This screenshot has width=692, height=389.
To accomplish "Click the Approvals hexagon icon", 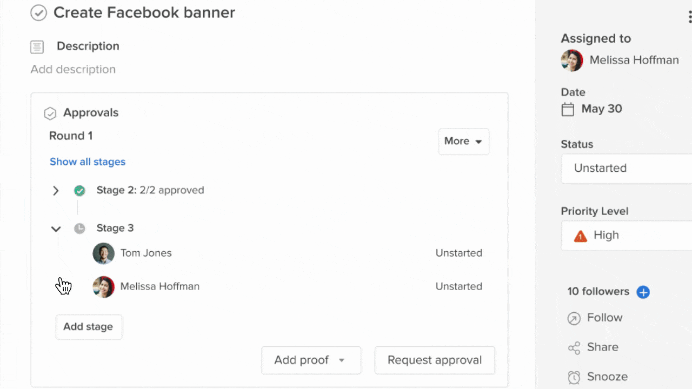I will (50, 113).
